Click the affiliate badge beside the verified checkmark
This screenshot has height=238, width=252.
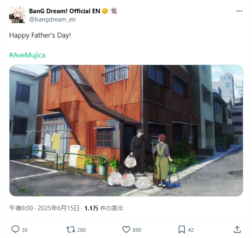[114, 11]
